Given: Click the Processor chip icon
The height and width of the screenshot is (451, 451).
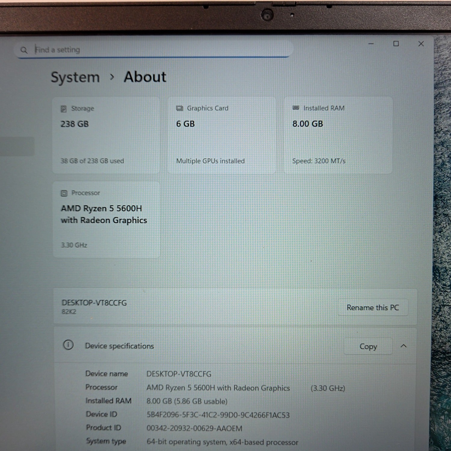Looking at the screenshot, I should click(64, 193).
